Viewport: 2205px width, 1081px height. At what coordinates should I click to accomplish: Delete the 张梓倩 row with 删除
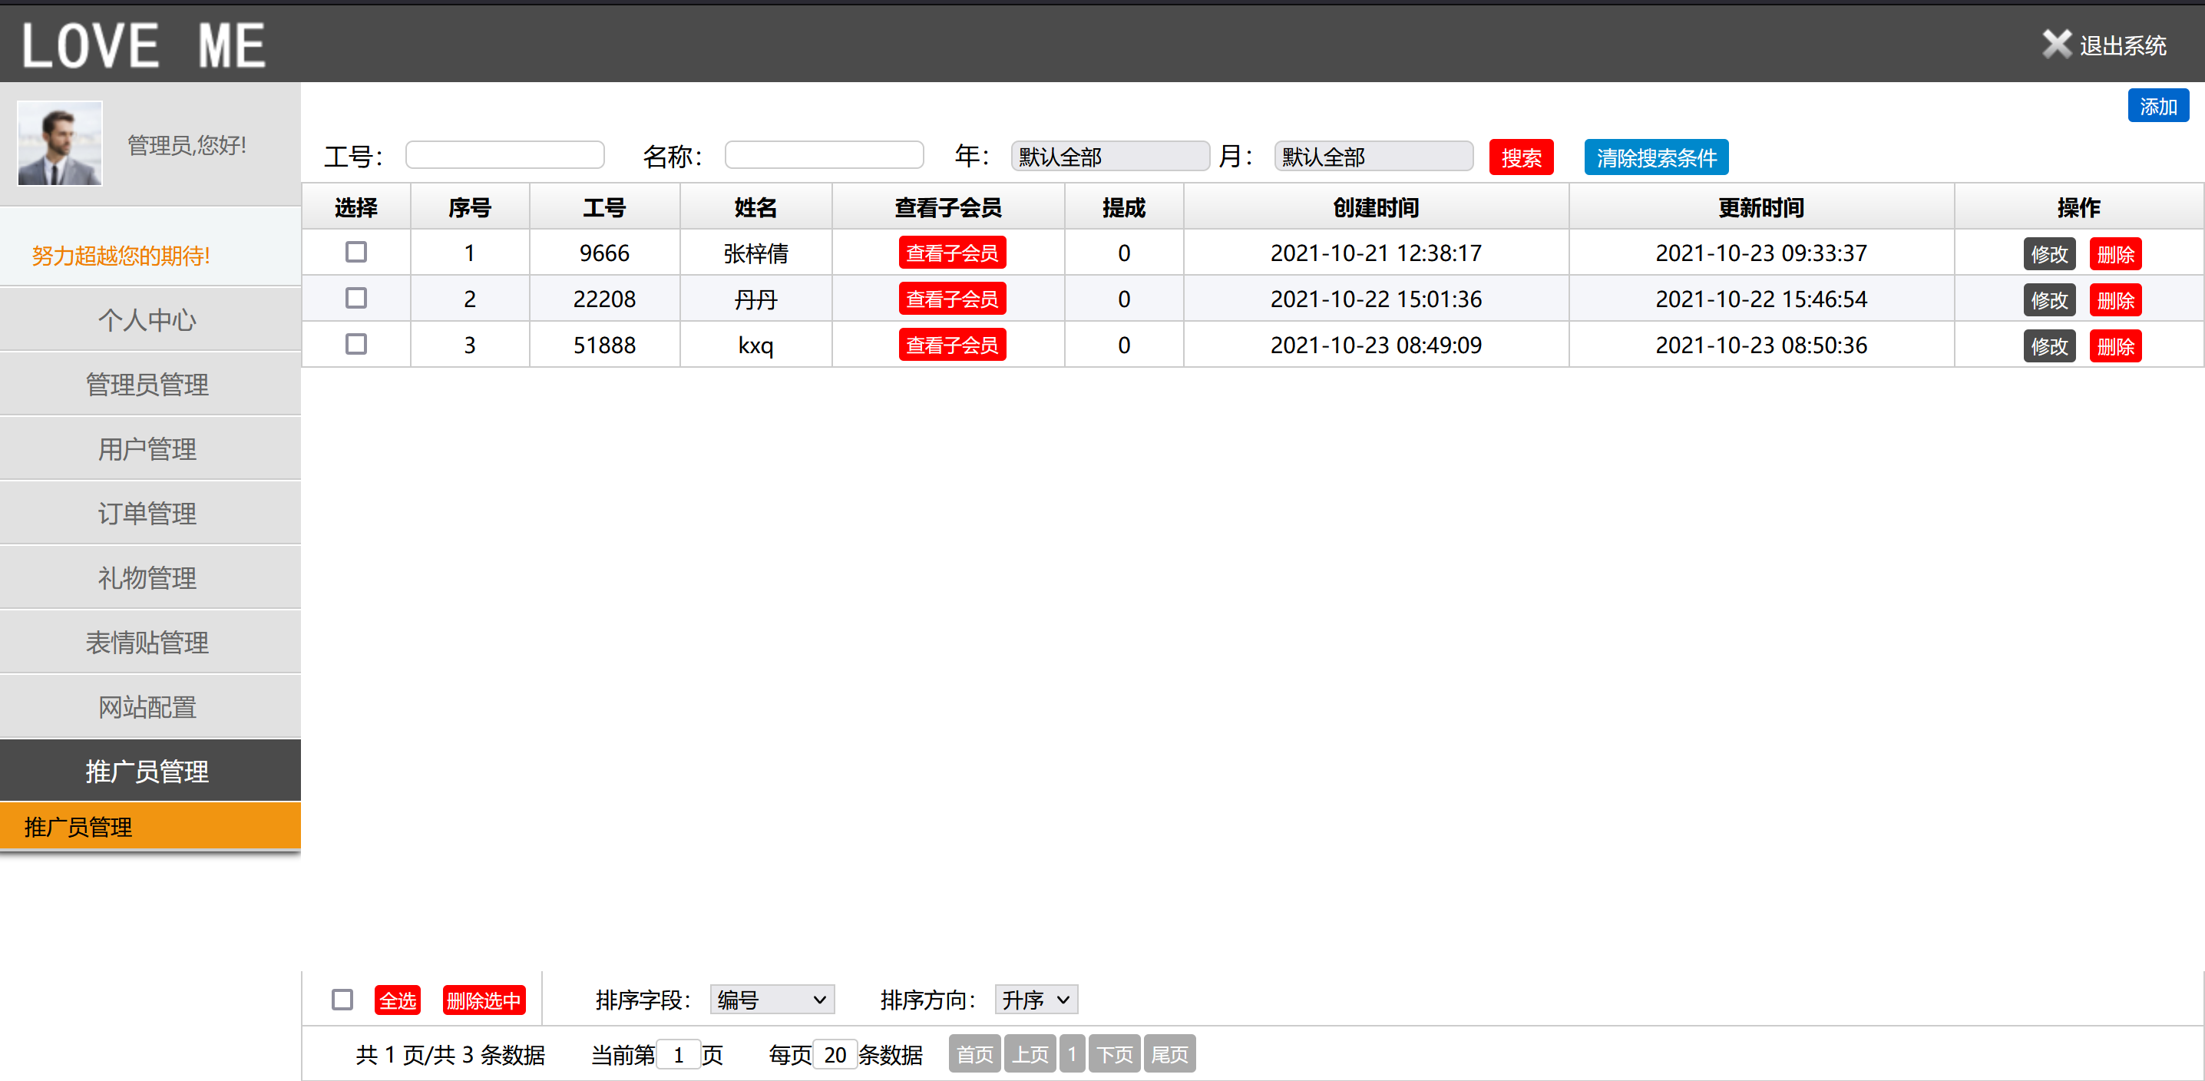pyautogui.click(x=2115, y=254)
